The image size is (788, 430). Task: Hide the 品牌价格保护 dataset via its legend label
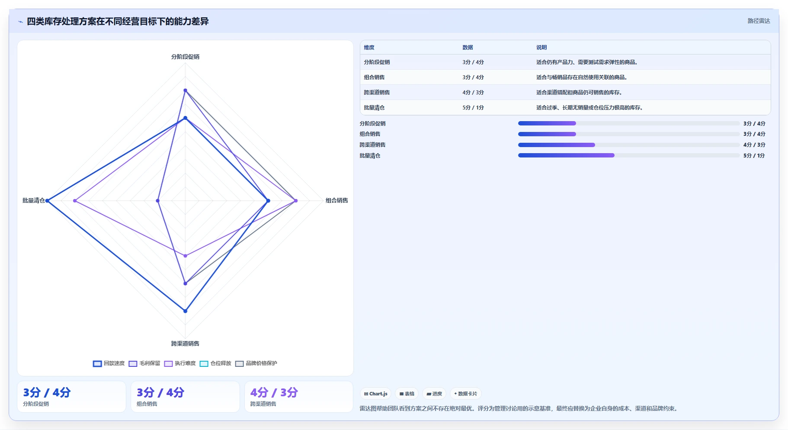click(x=261, y=363)
